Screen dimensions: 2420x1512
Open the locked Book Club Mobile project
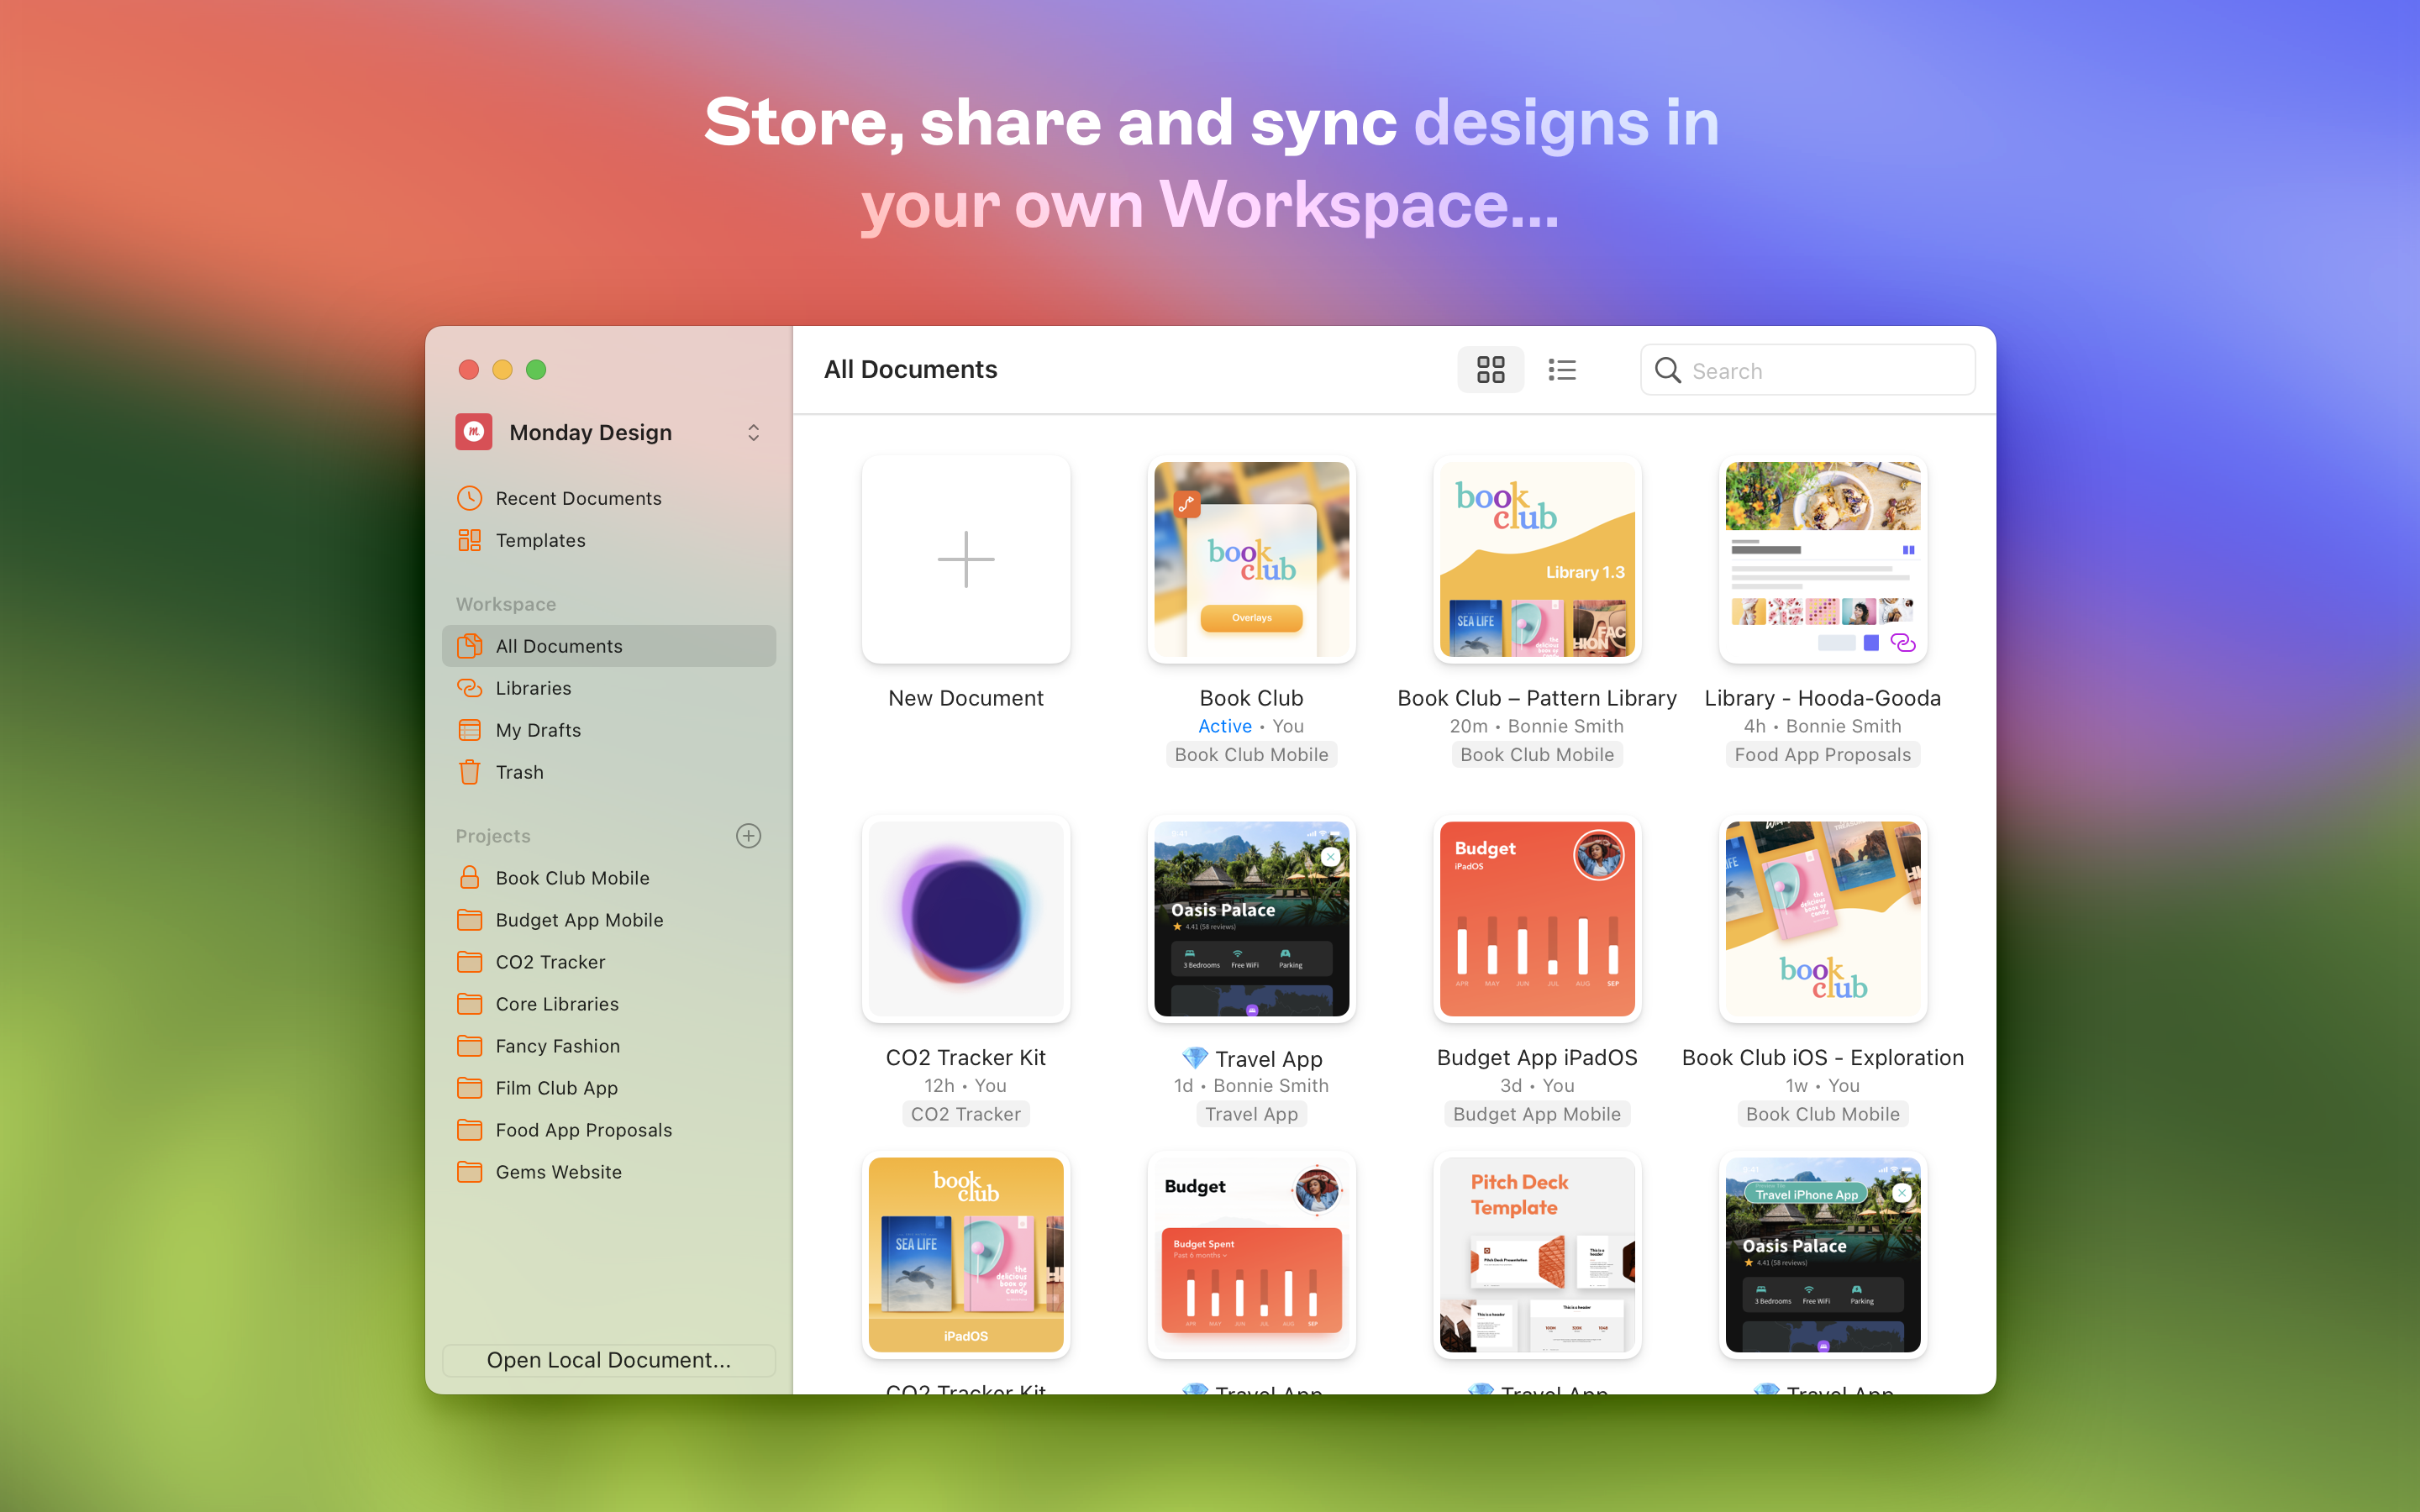tap(572, 878)
